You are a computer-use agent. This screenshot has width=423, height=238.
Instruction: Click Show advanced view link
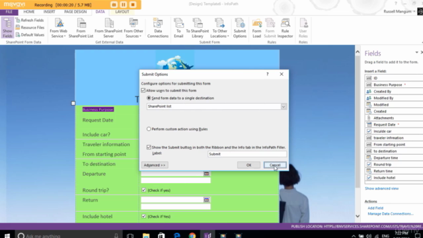pyautogui.click(x=381, y=188)
